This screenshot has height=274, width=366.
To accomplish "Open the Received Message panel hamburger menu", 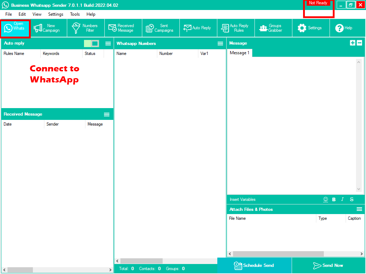I will coord(107,115).
